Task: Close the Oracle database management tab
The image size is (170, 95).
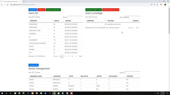Action: tap(20, 2)
